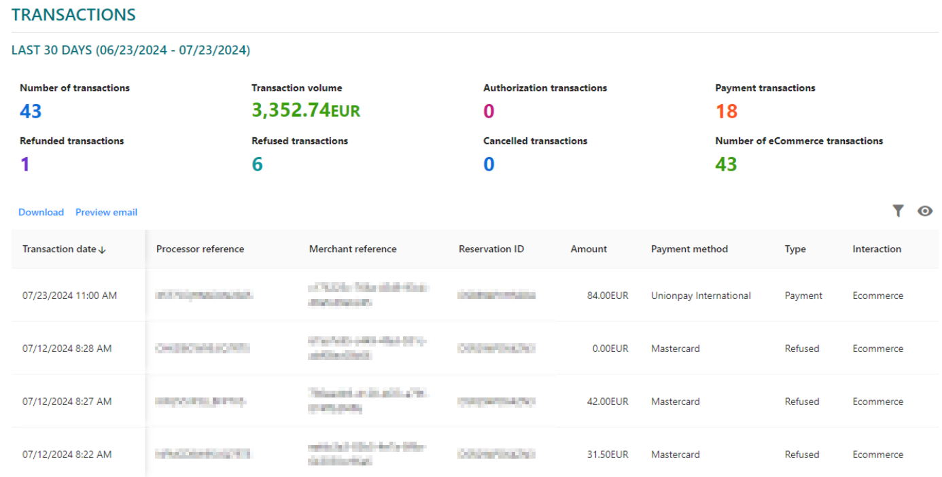Click the Transaction volume figure 3,352.74EUR
The height and width of the screenshot is (477, 942).
point(305,110)
